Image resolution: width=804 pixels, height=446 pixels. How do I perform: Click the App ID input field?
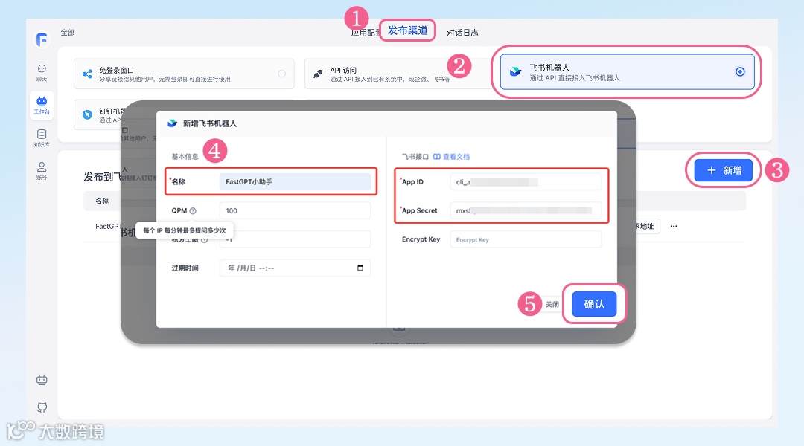(x=526, y=182)
